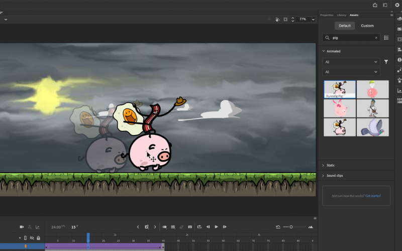Viewport: 402px width, 251px height.
Task: Toggle the layer visibility eye icon
Action: (x=32, y=238)
